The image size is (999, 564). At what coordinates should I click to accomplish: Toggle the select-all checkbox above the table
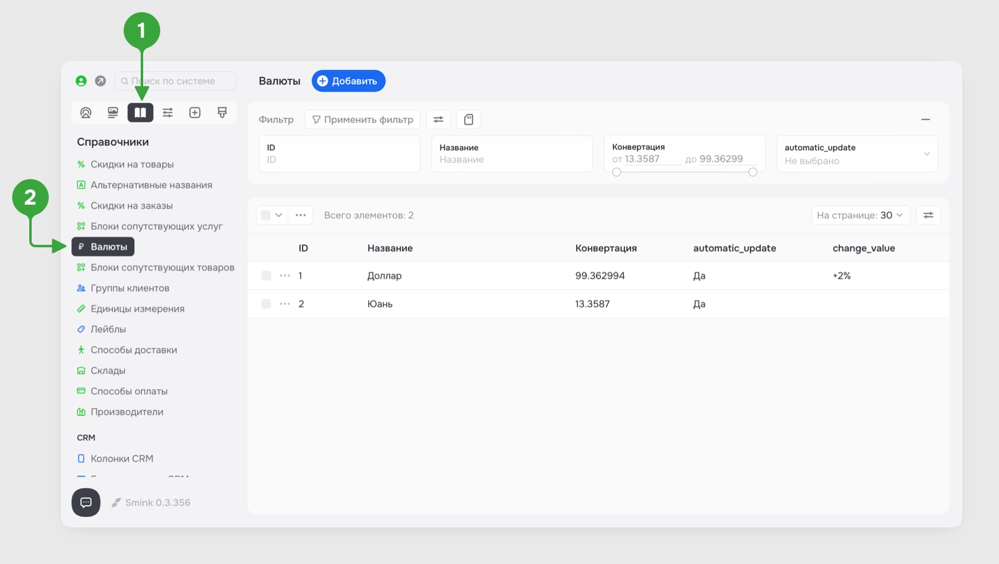[266, 215]
